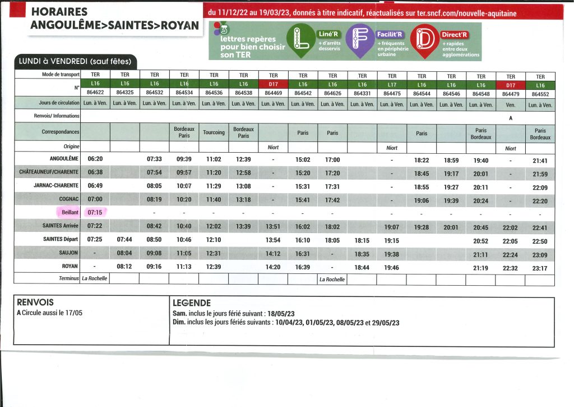Click train number 864479
Viewport: 574px width, 407px height.
[x=511, y=94]
